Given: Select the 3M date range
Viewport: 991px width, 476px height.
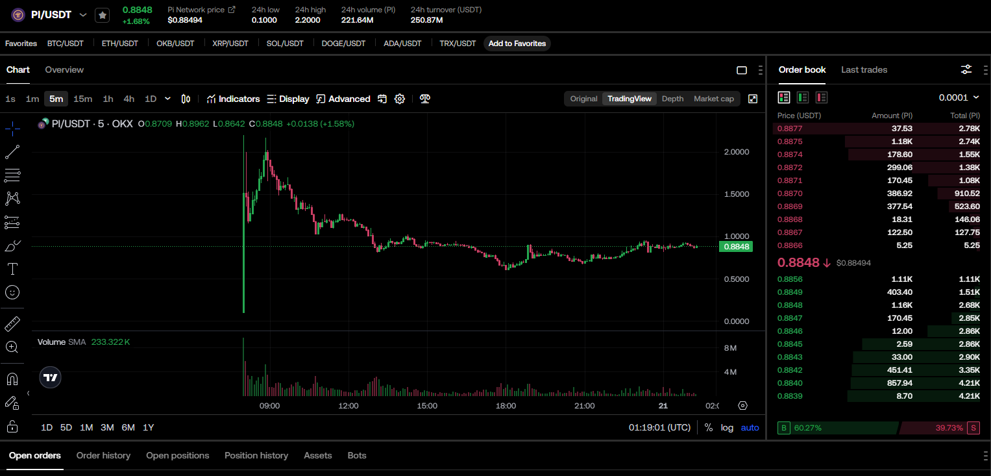Looking at the screenshot, I should [x=107, y=427].
